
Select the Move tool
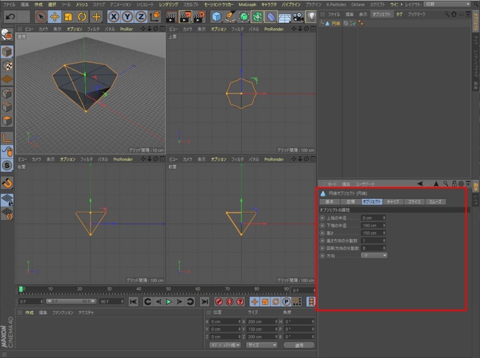[55, 16]
